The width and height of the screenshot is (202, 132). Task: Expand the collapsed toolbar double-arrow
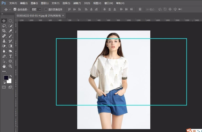pos(2,14)
